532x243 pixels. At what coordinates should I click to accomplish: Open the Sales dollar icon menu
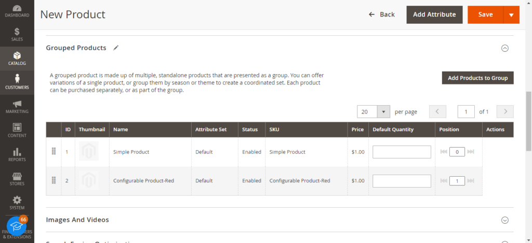(x=17, y=35)
